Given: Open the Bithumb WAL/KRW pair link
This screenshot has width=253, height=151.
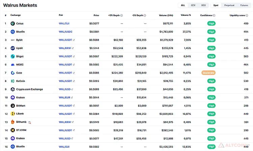Looking at the screenshot, I should (x=65, y=122).
